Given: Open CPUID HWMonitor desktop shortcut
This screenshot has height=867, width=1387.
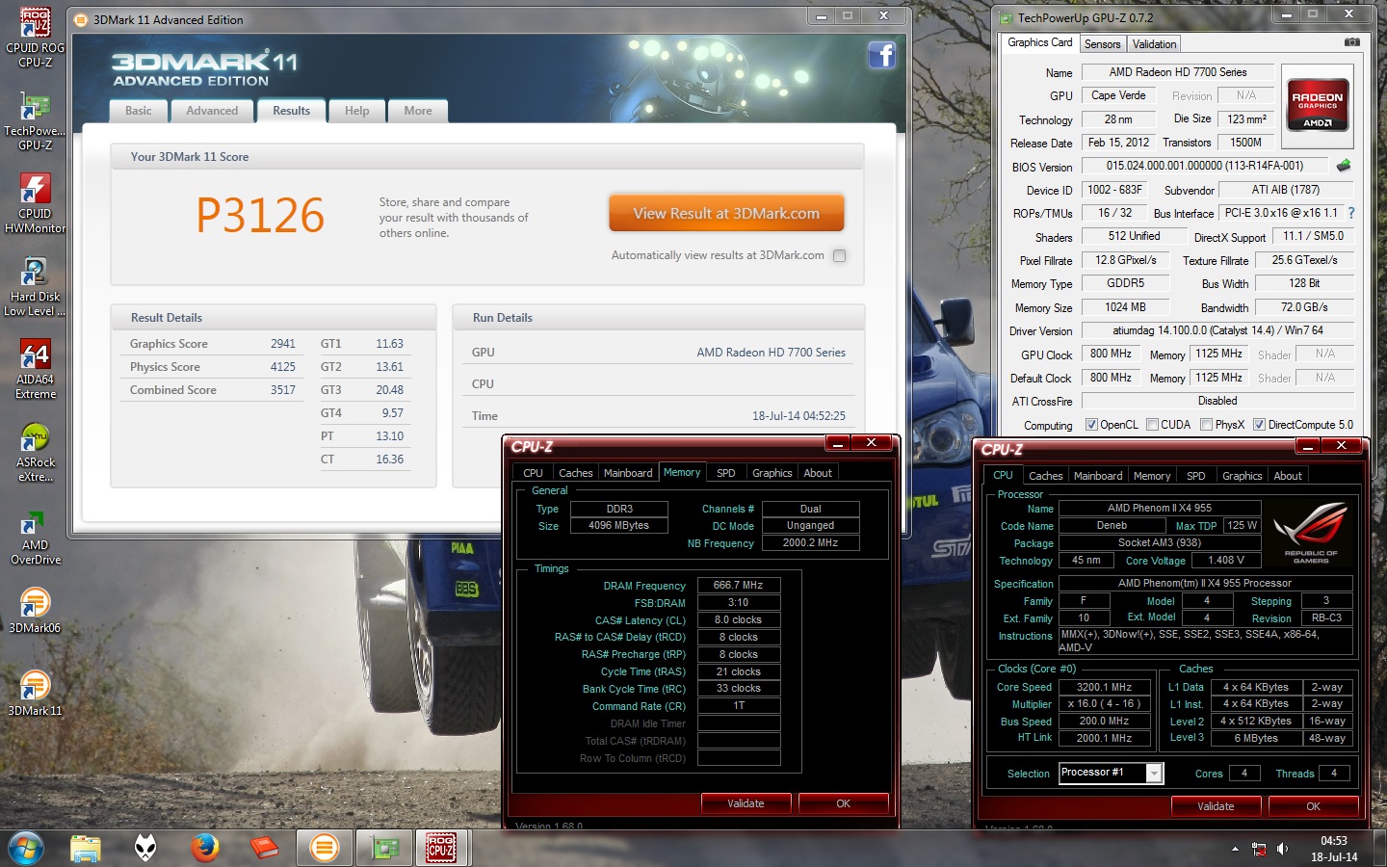Looking at the screenshot, I should point(35,204).
